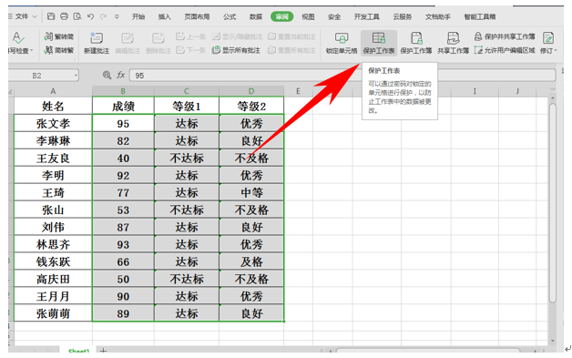Click the vertical scrollbar up arrow
Image resolution: width=572 pixels, height=358 pixels.
(x=553, y=98)
